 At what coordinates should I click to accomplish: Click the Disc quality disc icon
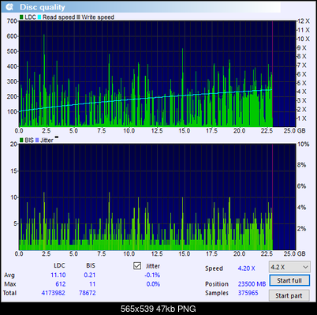[9, 7]
